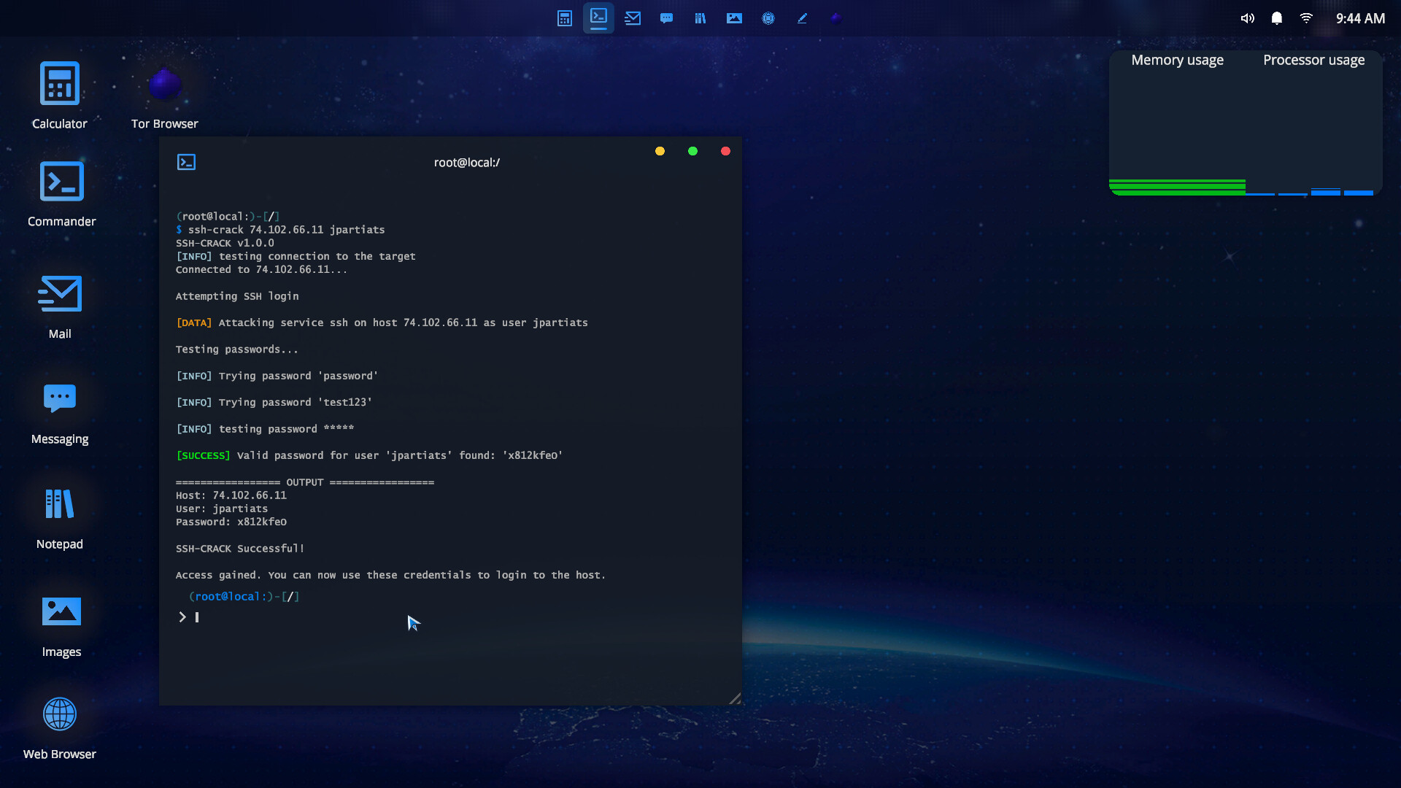Click the globe browser icon in taskbar
1401x788 pixels.
(768, 18)
